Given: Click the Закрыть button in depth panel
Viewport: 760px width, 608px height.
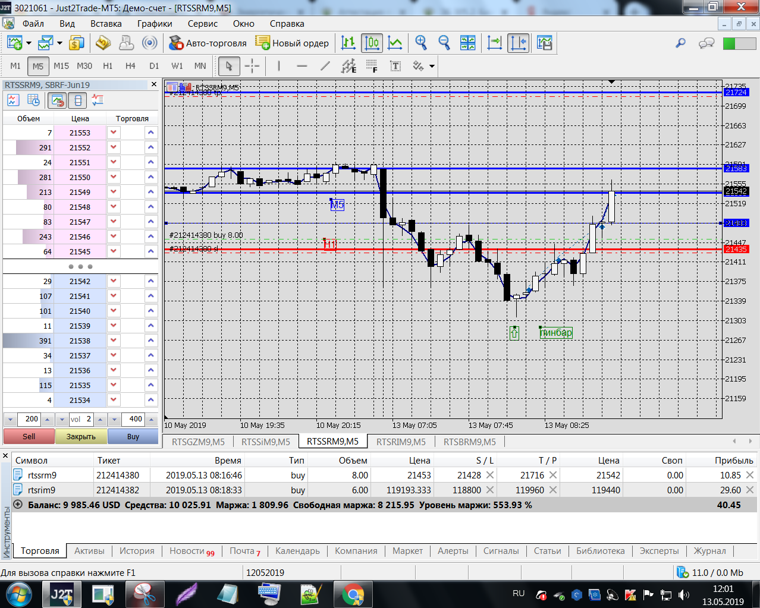Looking at the screenshot, I should (x=81, y=436).
